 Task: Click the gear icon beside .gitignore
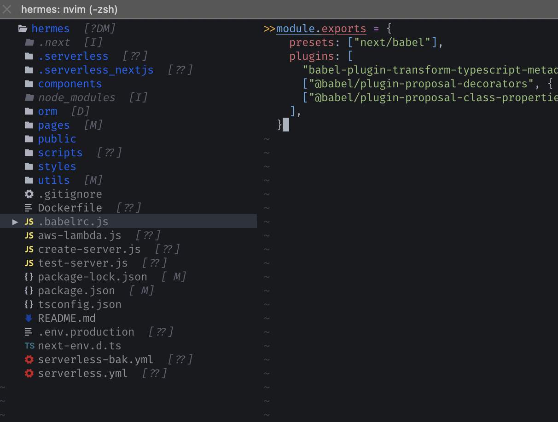click(29, 194)
